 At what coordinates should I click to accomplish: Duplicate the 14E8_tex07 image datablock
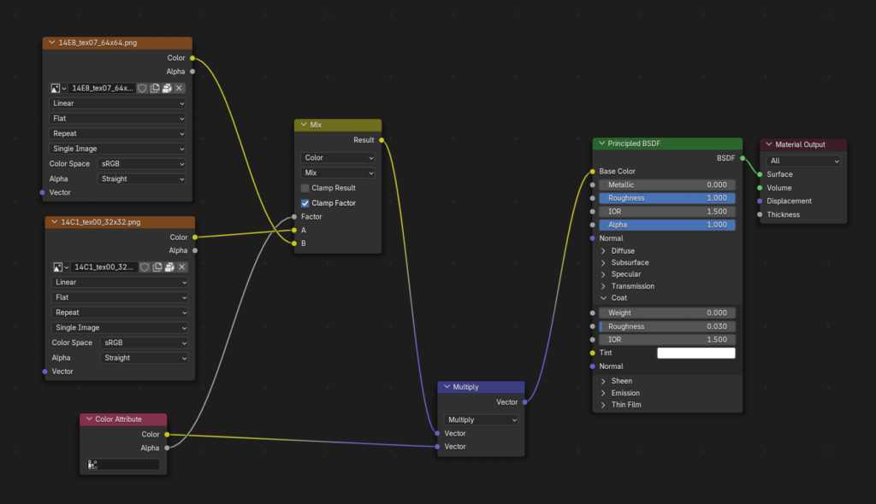click(155, 88)
